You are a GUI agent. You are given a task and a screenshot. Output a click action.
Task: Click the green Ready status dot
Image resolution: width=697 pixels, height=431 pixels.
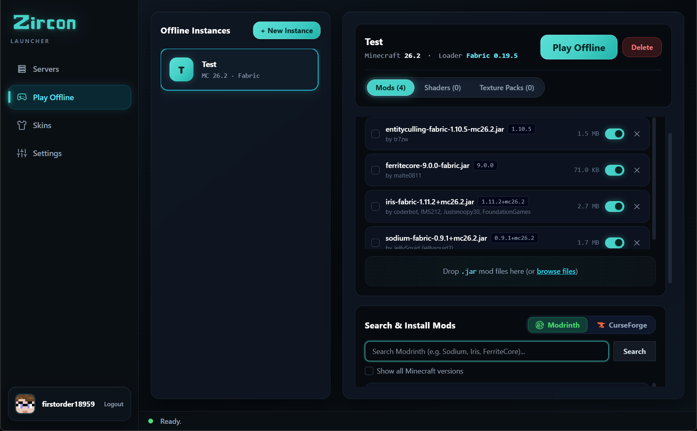click(151, 421)
